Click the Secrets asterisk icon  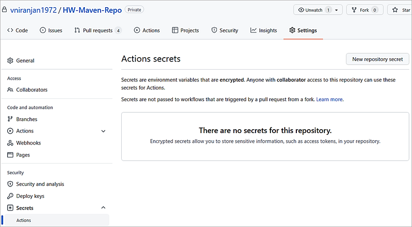(10, 208)
